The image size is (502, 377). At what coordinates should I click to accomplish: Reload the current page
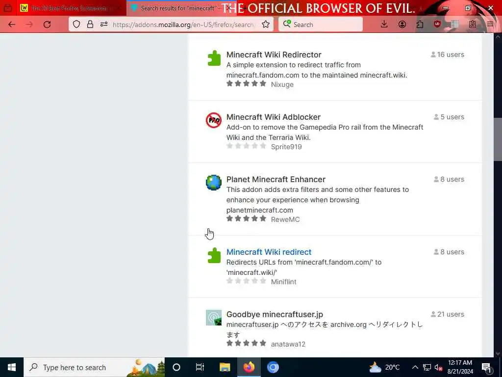coord(47,25)
